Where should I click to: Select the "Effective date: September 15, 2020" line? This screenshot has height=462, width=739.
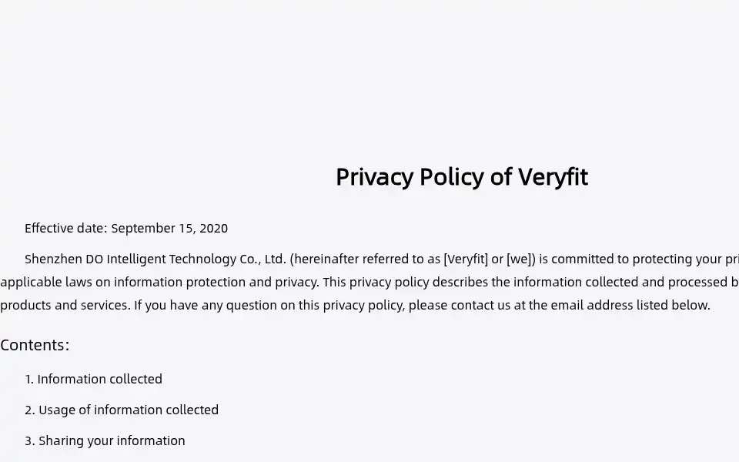[125, 228]
